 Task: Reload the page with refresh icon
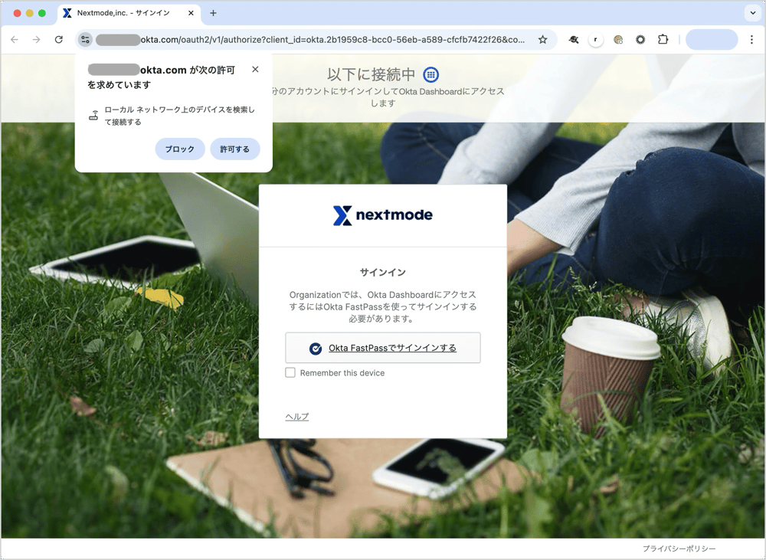click(59, 40)
